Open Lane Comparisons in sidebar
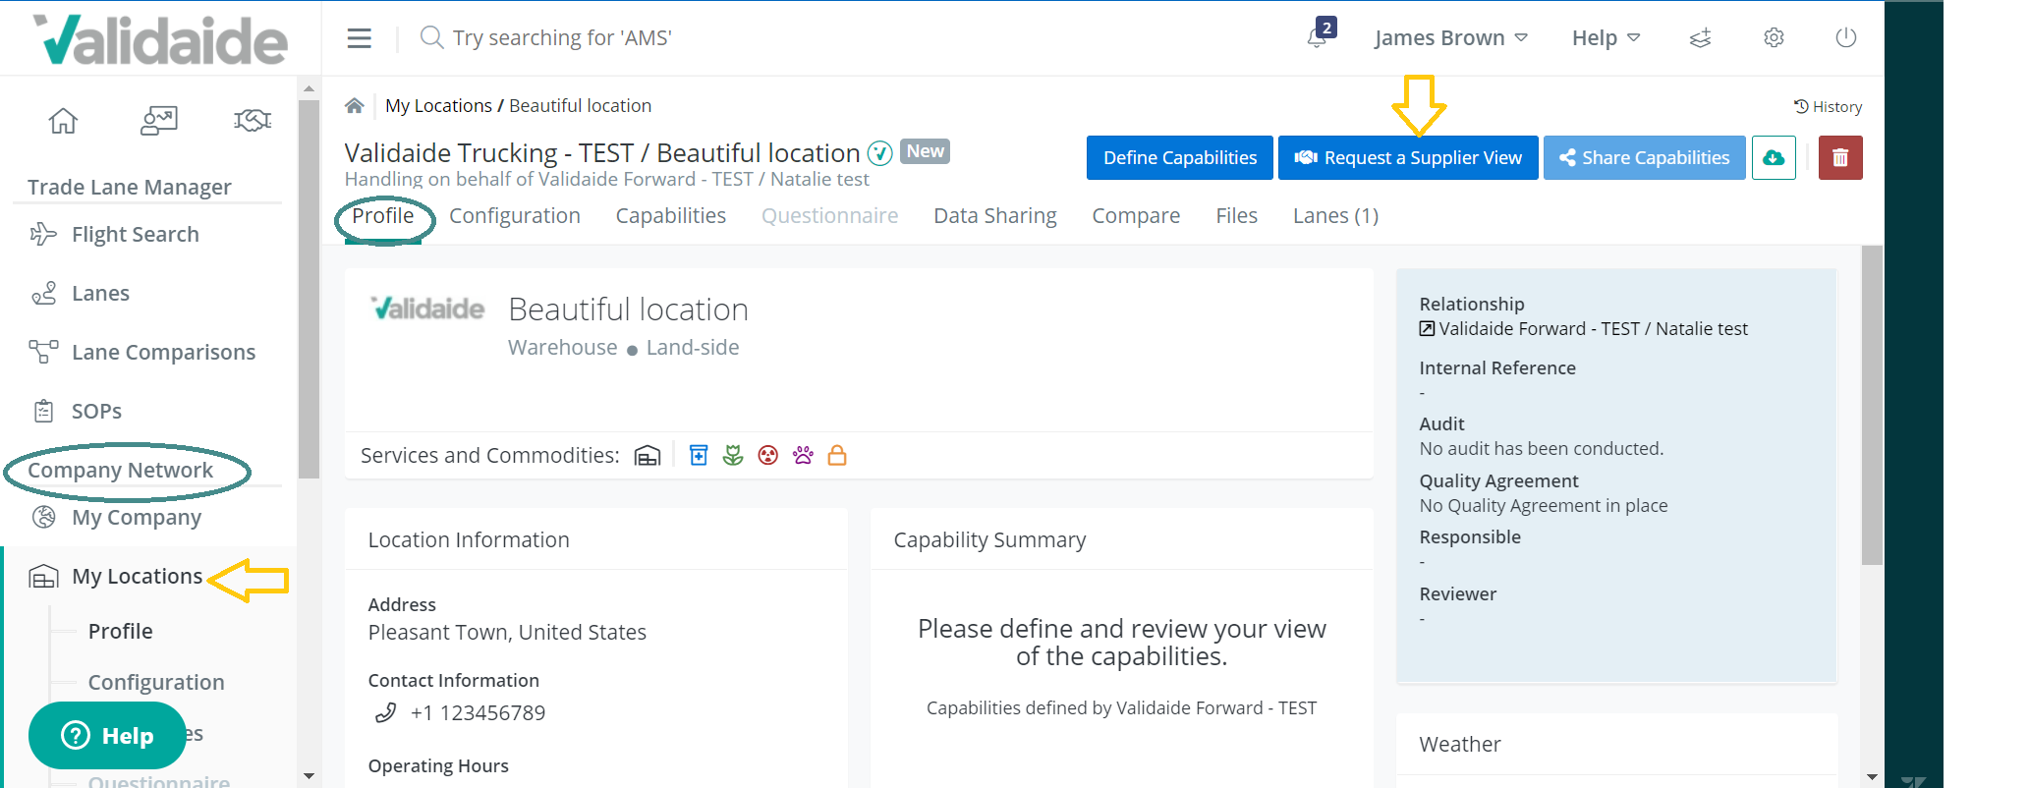2029x788 pixels. point(163,353)
